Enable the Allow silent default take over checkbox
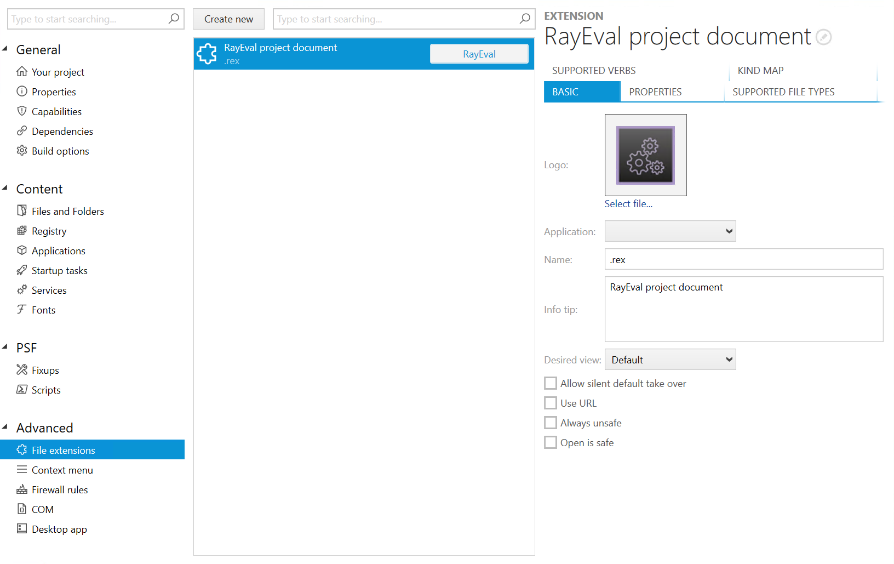 [551, 383]
